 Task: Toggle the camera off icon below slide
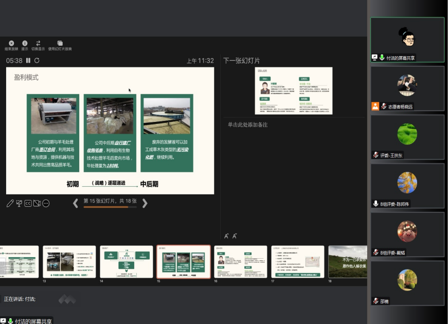click(x=37, y=204)
